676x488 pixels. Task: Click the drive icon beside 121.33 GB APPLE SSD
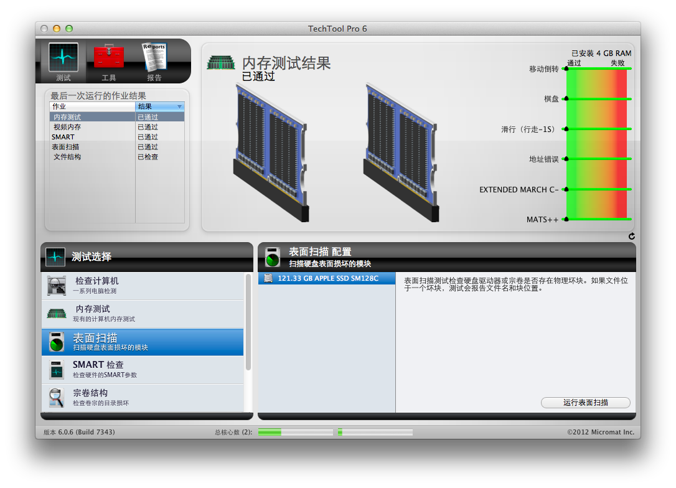click(268, 278)
